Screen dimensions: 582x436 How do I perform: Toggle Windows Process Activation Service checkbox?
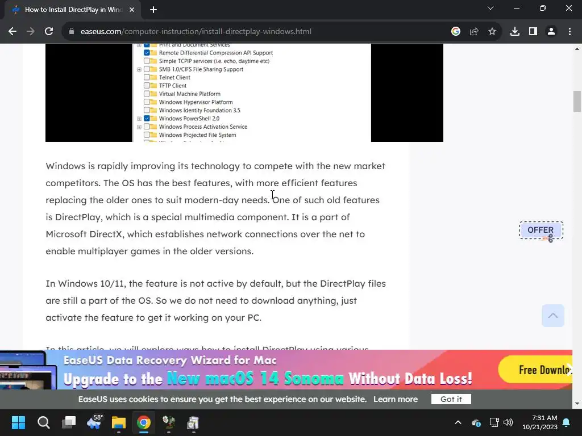point(147,127)
